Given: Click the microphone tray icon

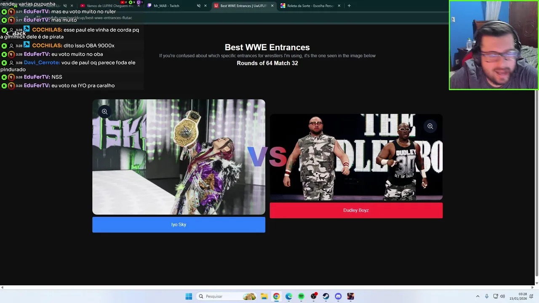Looking at the screenshot, I should click(x=487, y=296).
